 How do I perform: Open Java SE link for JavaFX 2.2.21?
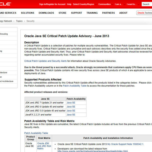71,115
